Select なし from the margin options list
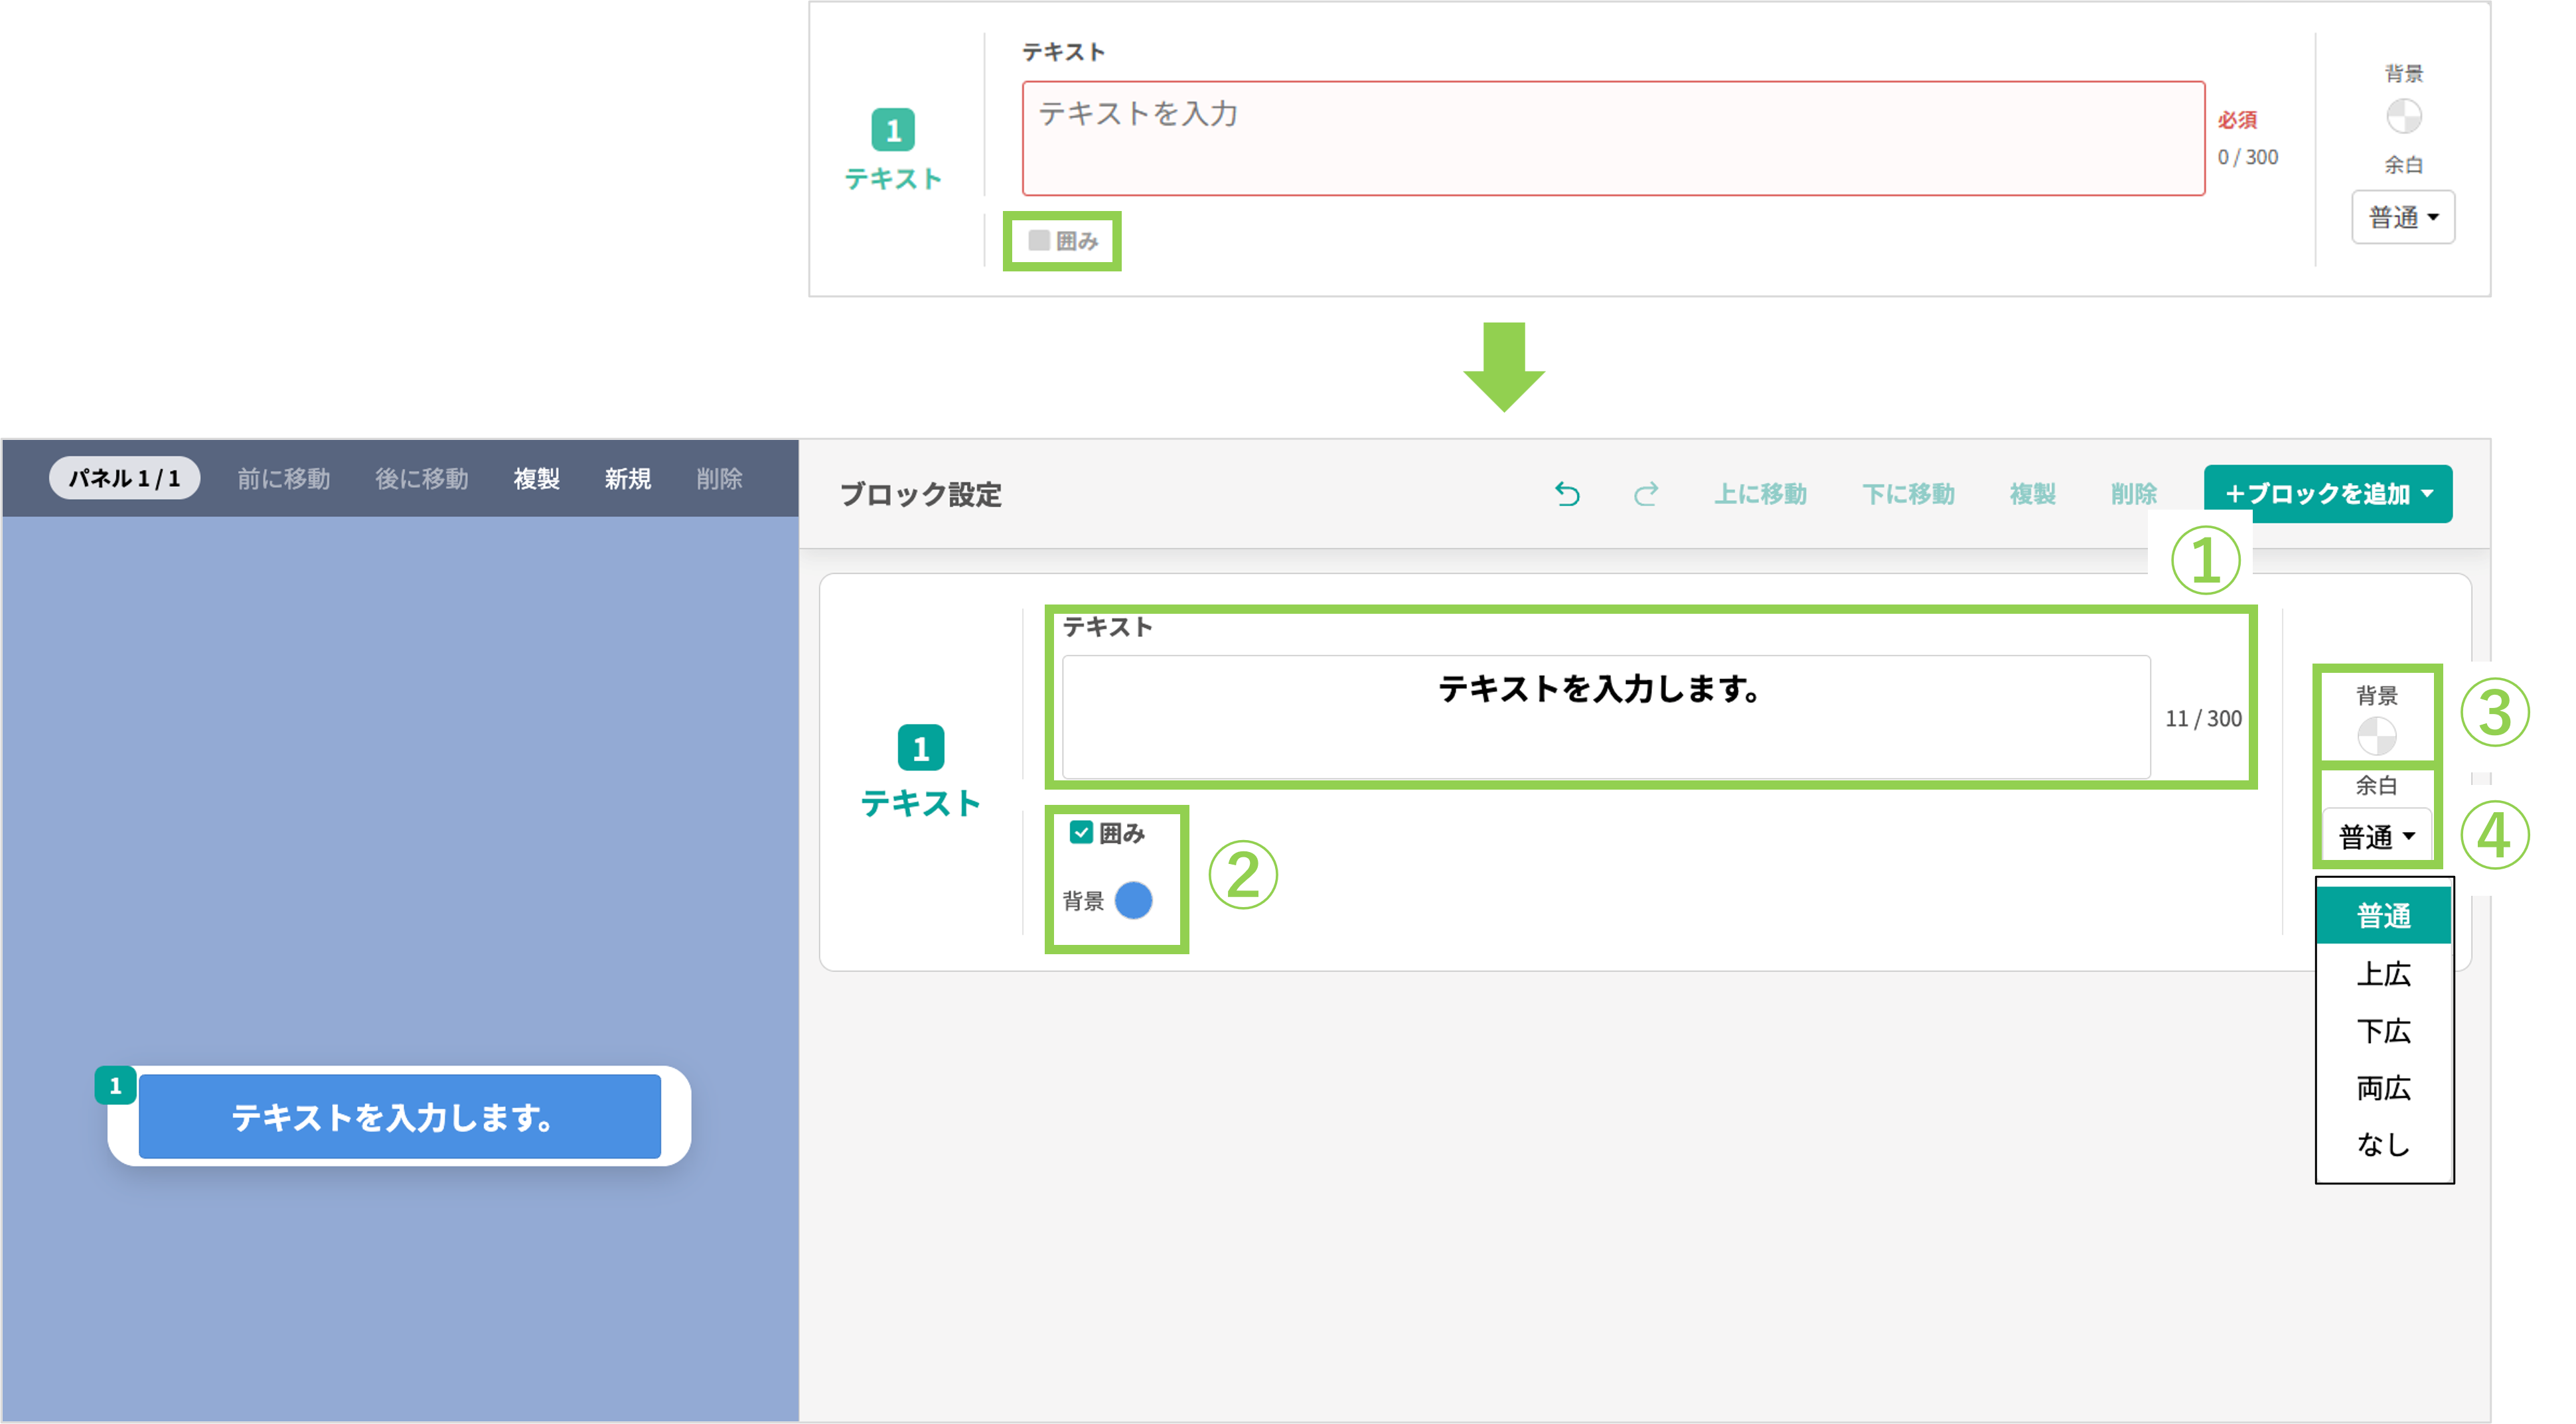This screenshot has height=1424, width=2576. (2385, 1145)
